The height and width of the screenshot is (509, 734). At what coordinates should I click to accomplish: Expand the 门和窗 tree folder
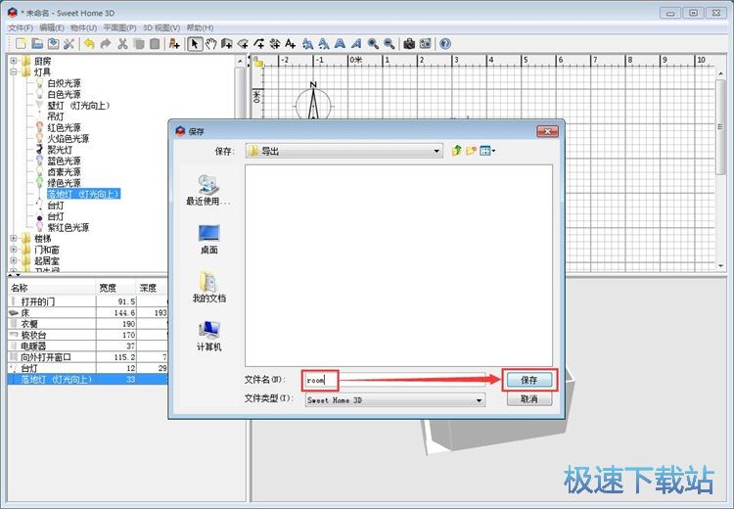[x=14, y=250]
